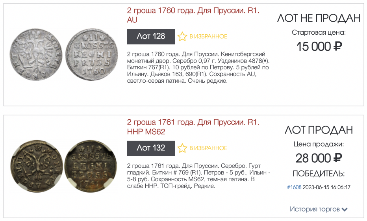Expand the История торгов section
This screenshot has width=367, height=221.
[x=315, y=209]
